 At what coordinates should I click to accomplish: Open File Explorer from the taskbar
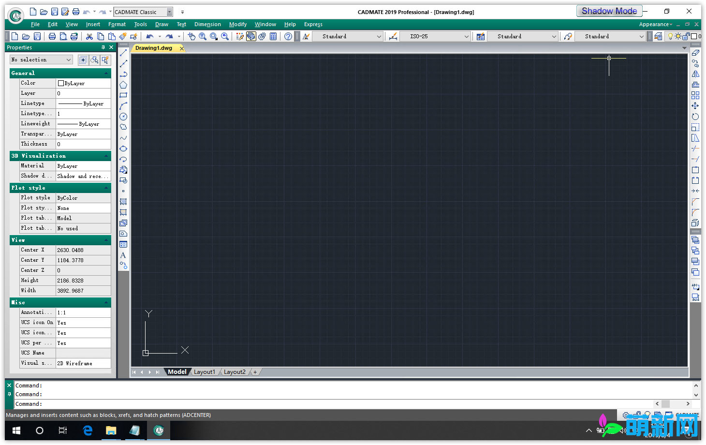coord(111,430)
